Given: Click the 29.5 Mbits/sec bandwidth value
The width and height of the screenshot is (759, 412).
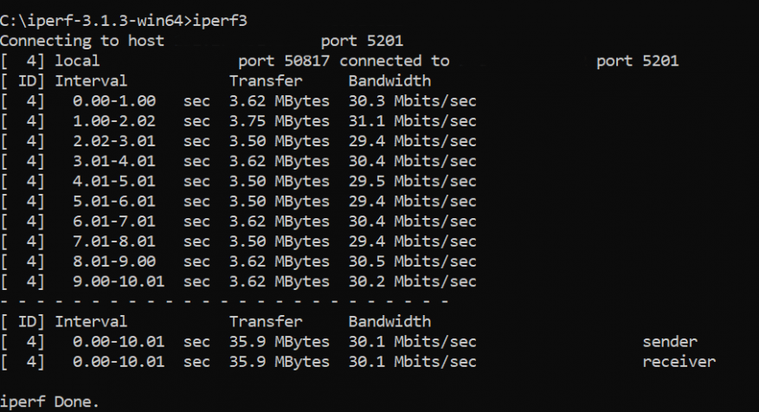Looking at the screenshot, I should pyautogui.click(x=412, y=181).
